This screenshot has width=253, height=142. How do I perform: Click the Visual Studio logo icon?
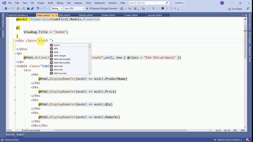[4, 3]
